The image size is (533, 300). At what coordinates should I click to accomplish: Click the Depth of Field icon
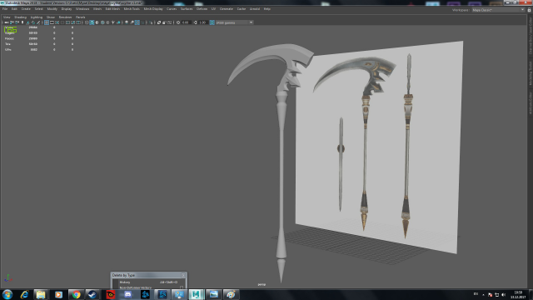point(142,22)
